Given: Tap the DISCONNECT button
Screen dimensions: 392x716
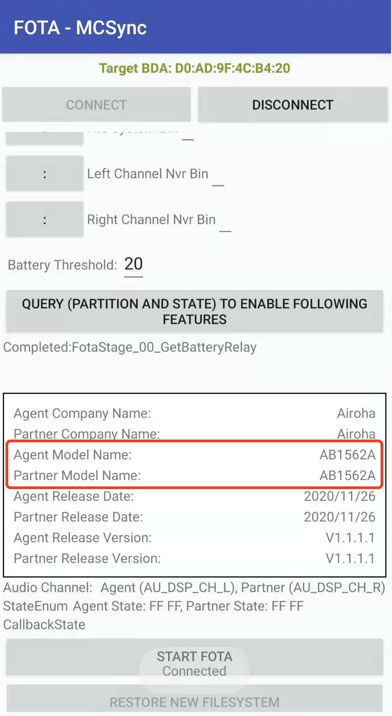Looking at the screenshot, I should pyautogui.click(x=292, y=105).
